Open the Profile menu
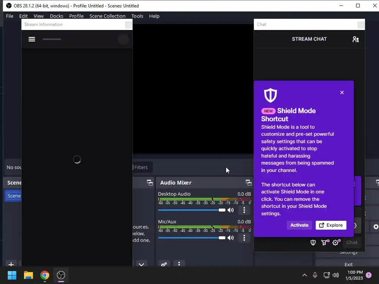379x284 pixels. coord(76,16)
